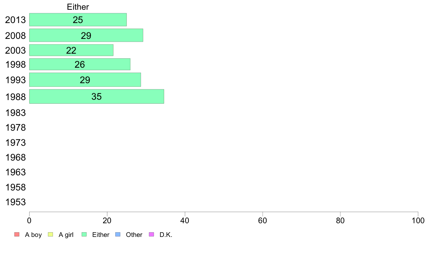The image size is (428, 265).
Task: Select the 1993 bar showing 29
Action: point(85,80)
